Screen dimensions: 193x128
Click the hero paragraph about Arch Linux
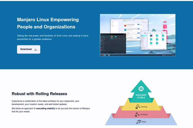point(53,37)
